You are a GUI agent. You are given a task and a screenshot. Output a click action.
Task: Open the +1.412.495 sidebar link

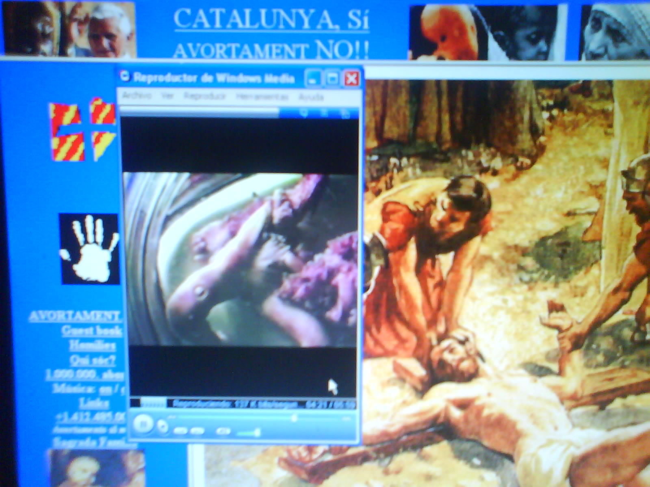click(90, 417)
